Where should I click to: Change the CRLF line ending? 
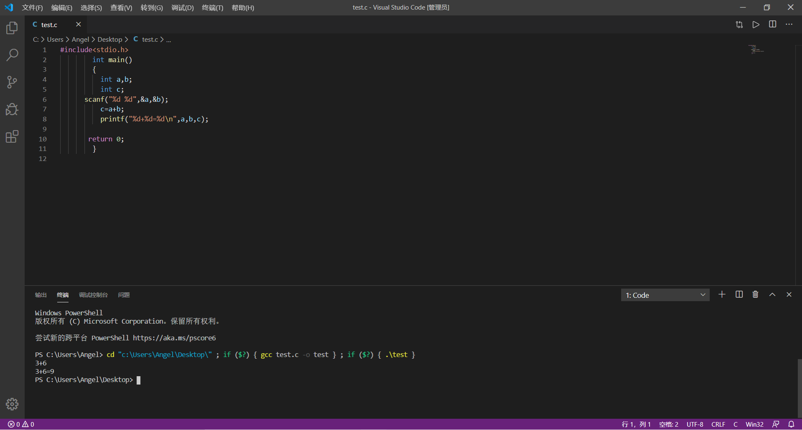click(718, 424)
